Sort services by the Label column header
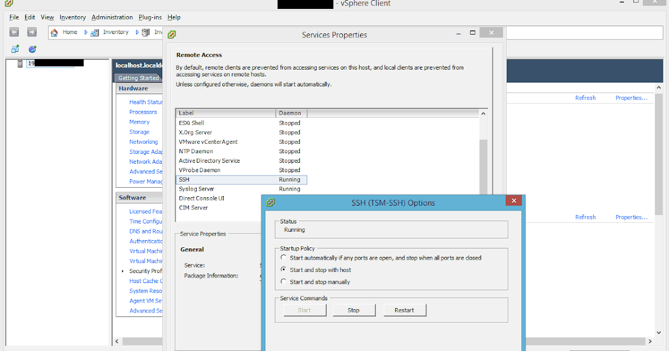 (x=226, y=113)
